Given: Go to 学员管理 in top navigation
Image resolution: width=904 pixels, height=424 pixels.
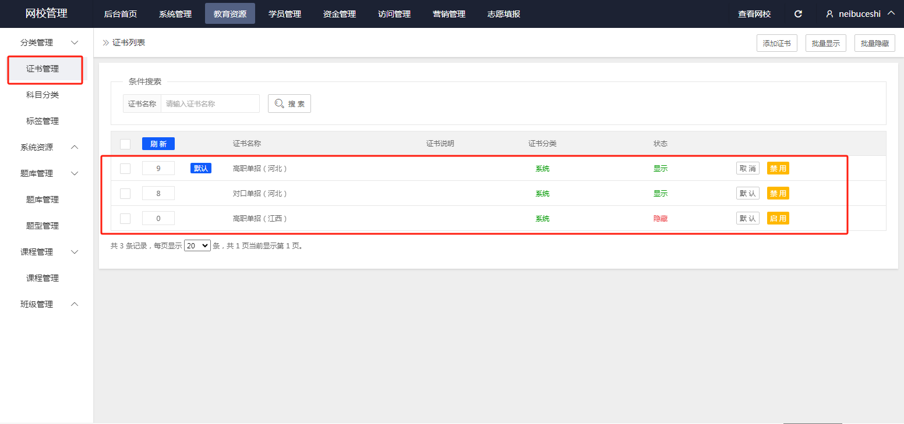Looking at the screenshot, I should (285, 14).
